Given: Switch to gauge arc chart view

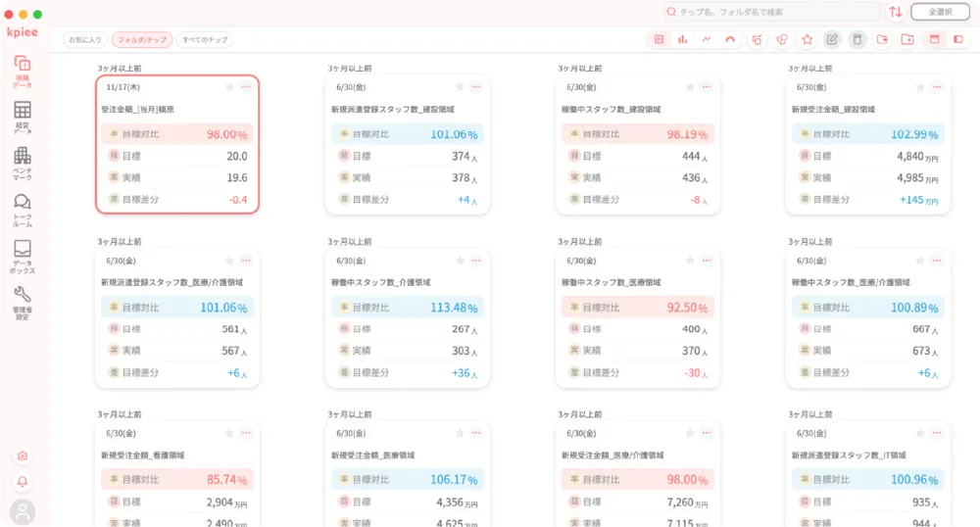Looking at the screenshot, I should (730, 39).
